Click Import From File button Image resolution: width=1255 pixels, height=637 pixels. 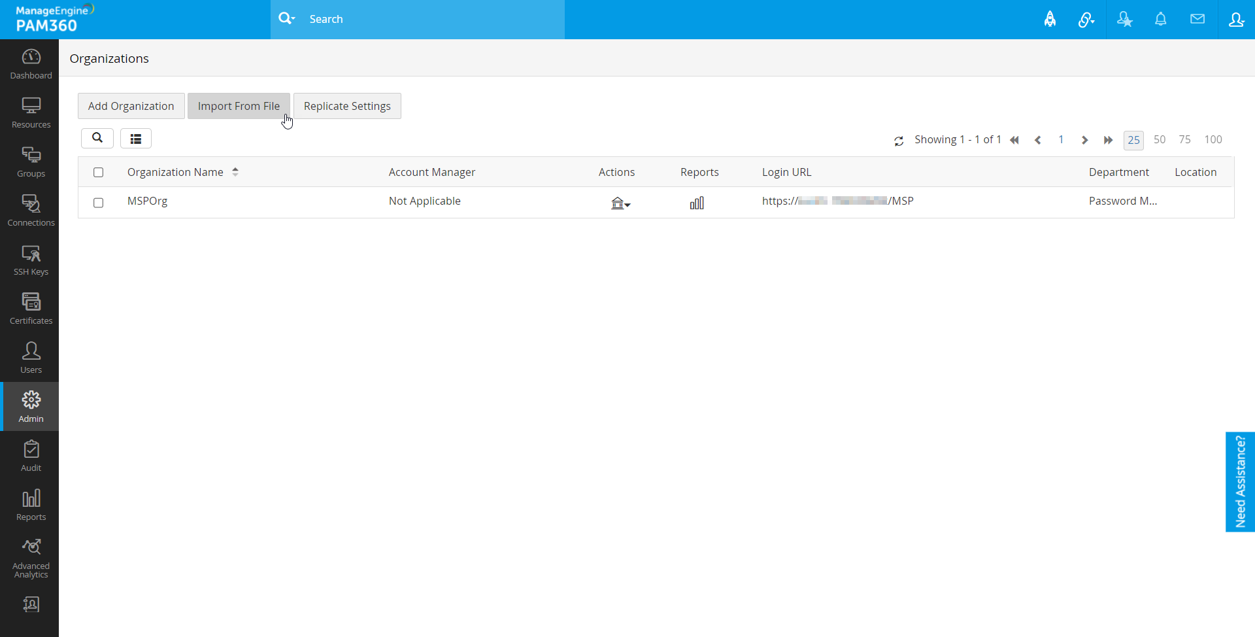coord(239,106)
